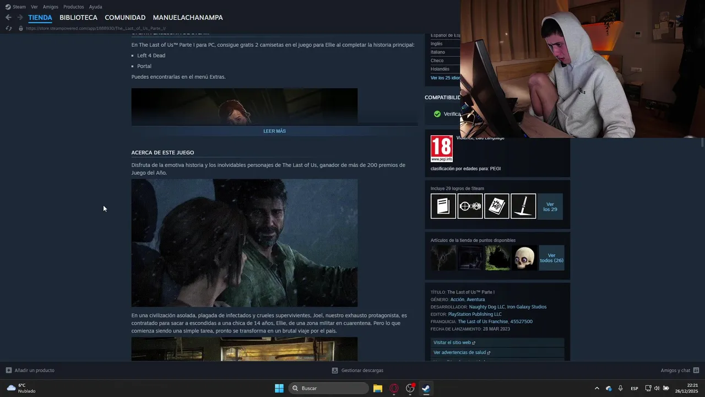Show hidden system tray icons chevron
705x397 pixels.
tap(596, 388)
